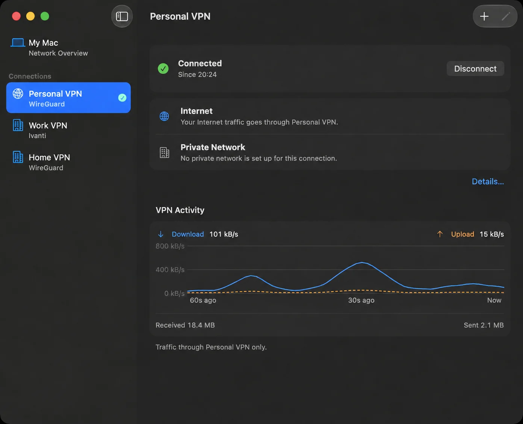The height and width of the screenshot is (424, 523).
Task: Click the "Connected" status heading
Action: [200, 63]
